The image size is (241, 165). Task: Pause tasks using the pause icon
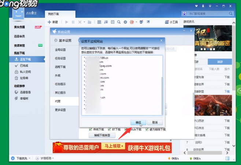pos(73,22)
